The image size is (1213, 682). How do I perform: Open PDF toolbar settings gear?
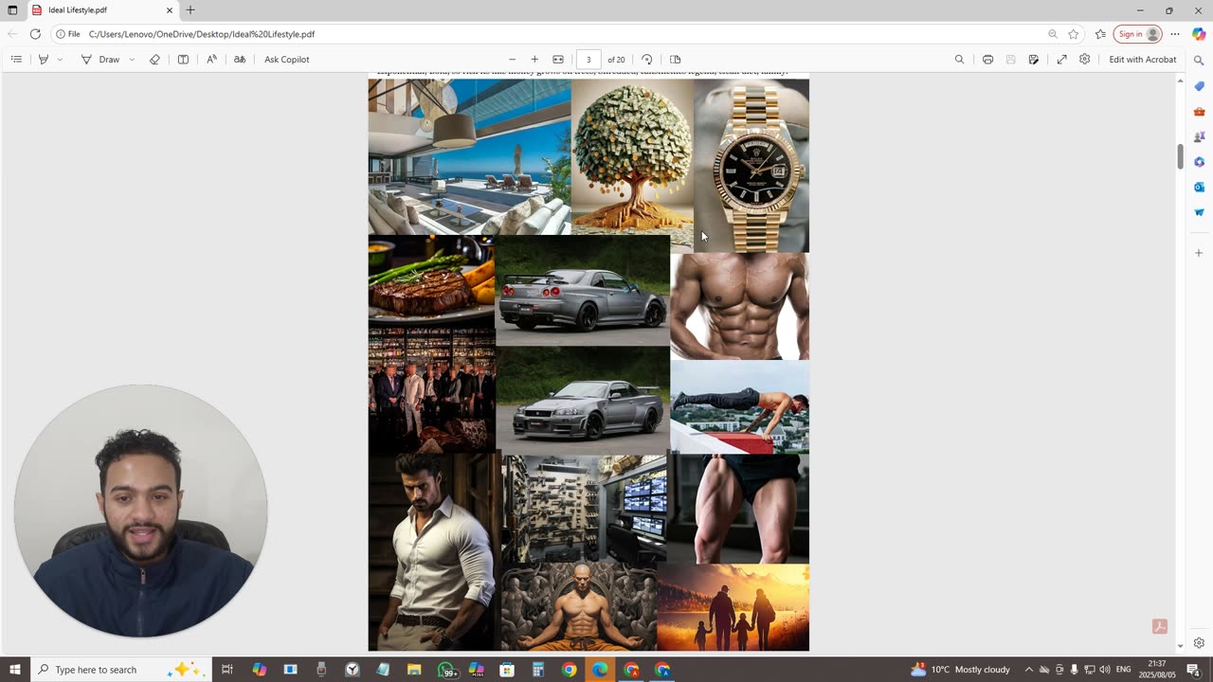coord(1085,60)
